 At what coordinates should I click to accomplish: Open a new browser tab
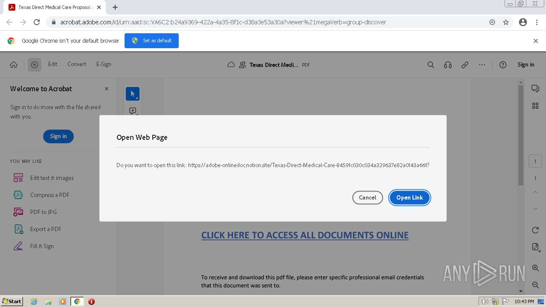point(115,7)
